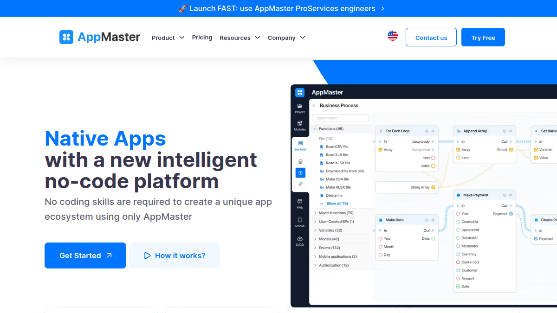Click the AppMaster logo in the site header
Viewport: 557px width, 313px height.
pos(100,37)
